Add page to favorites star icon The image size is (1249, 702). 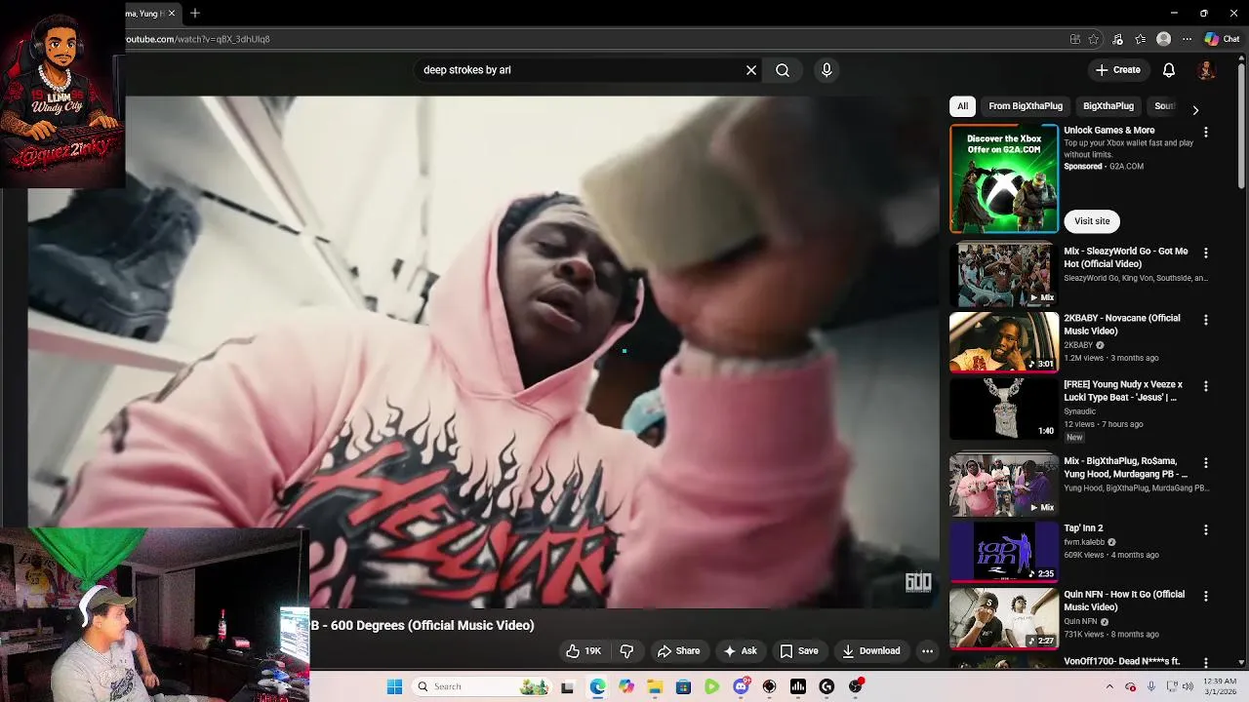click(x=1094, y=39)
